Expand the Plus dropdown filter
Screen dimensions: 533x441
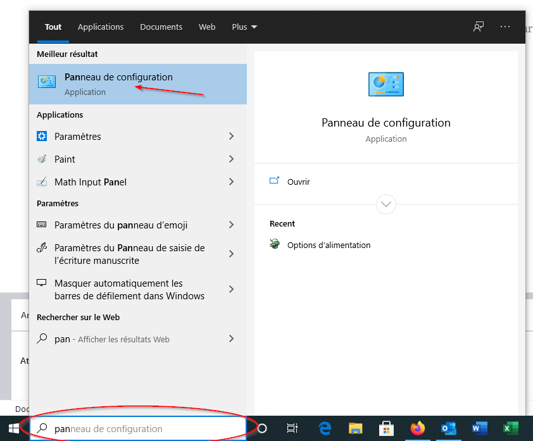[x=244, y=27]
